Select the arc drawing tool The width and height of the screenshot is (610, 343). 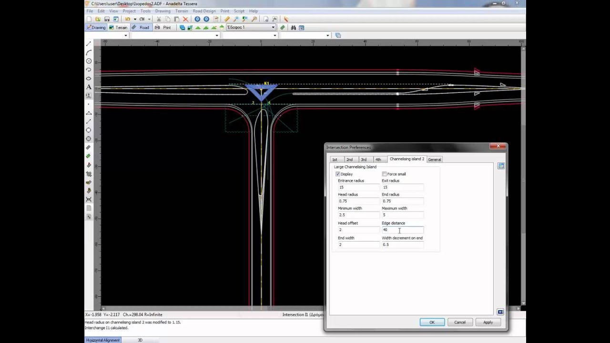[89, 52]
